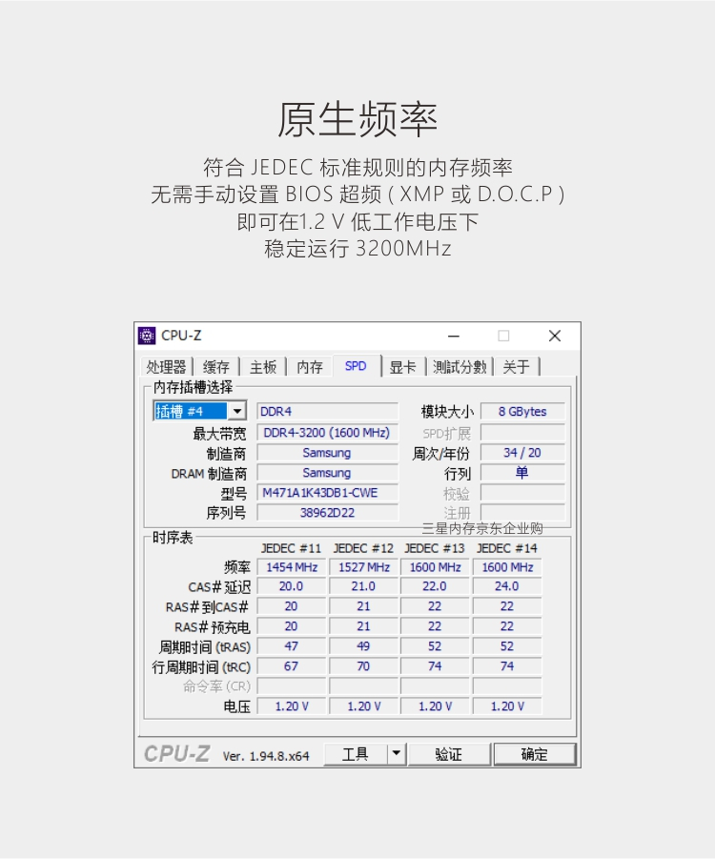Screen dimensions: 715x859
Task: Open the 关于 tab
Action: coord(516,366)
